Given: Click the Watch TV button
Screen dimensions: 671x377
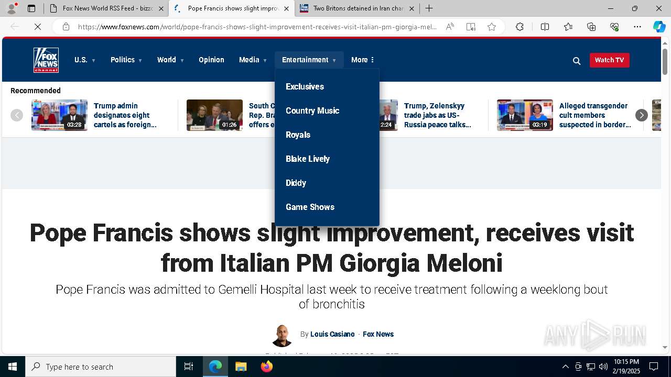Looking at the screenshot, I should (609, 60).
